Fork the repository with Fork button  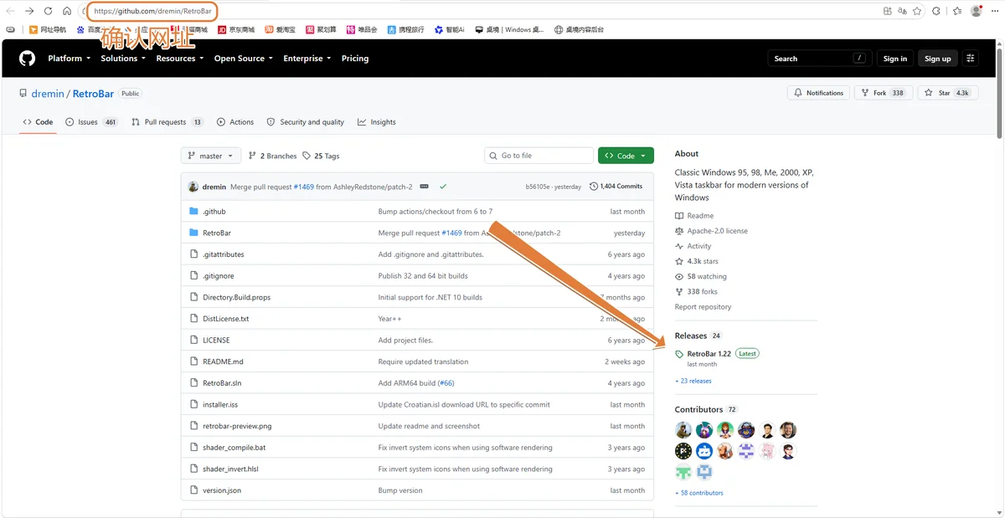point(883,93)
